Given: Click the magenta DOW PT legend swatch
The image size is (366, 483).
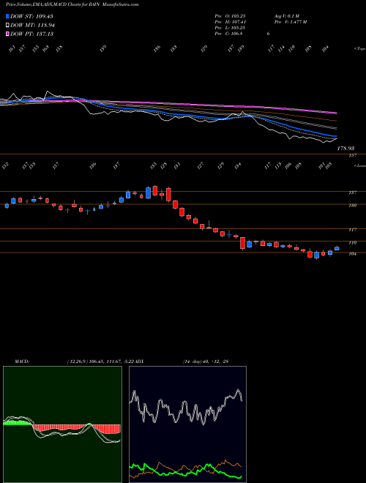Looking at the screenshot, I should tap(7, 34).
